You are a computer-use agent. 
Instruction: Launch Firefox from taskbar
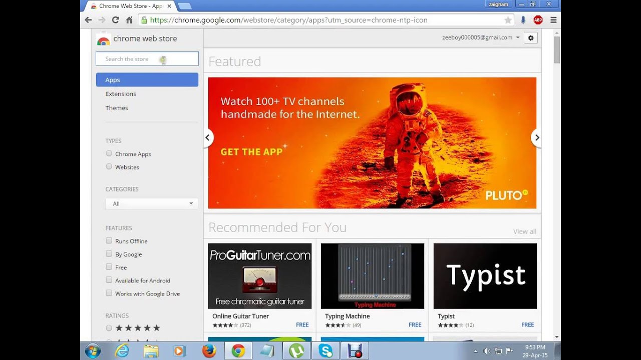209,351
